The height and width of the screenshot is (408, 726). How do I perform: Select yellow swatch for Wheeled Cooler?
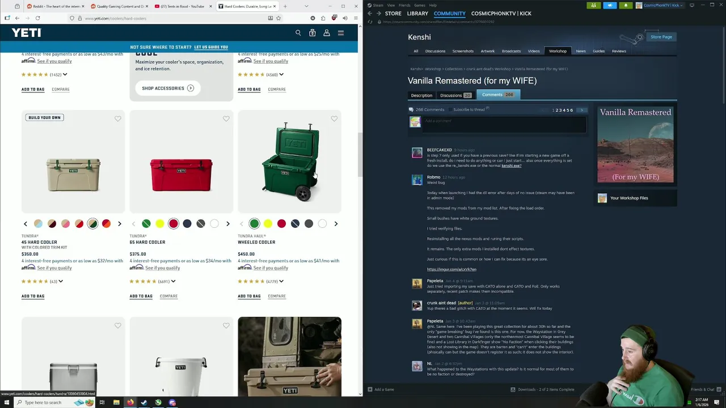coord(268,224)
